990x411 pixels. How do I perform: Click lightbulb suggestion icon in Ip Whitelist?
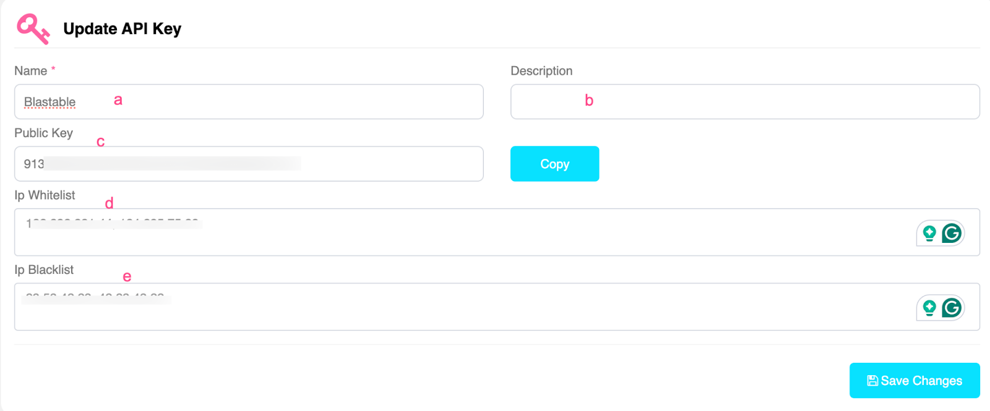click(929, 233)
